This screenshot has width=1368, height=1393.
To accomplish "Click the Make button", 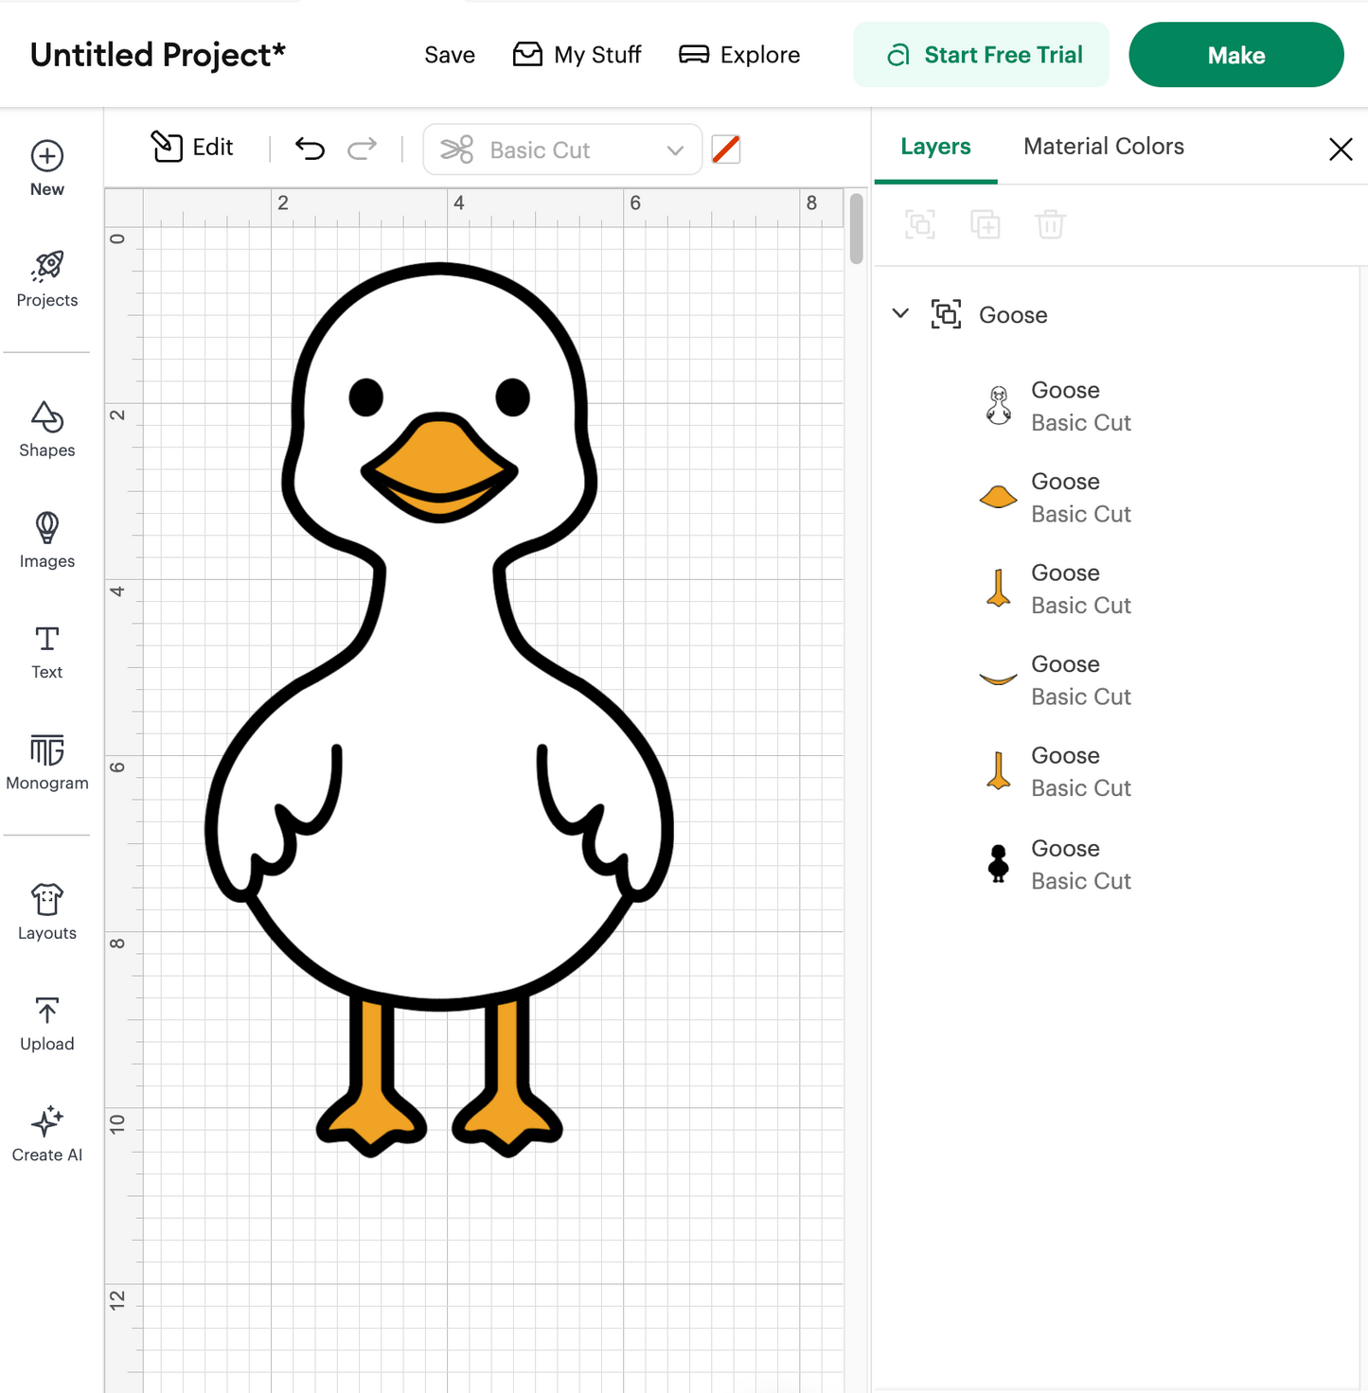I will pos(1235,54).
